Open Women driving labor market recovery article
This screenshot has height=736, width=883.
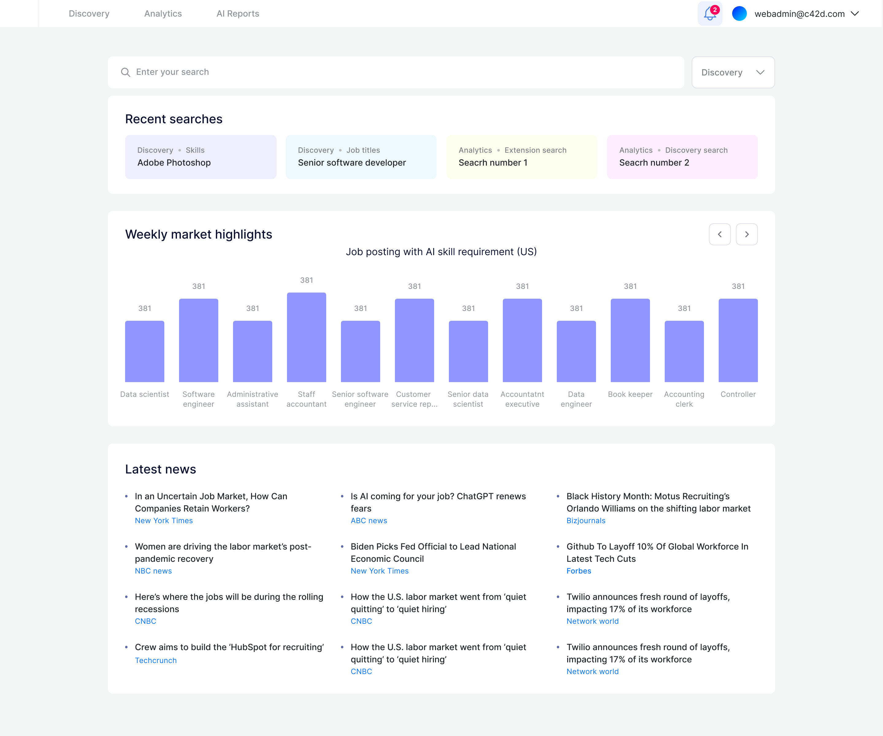pos(223,553)
